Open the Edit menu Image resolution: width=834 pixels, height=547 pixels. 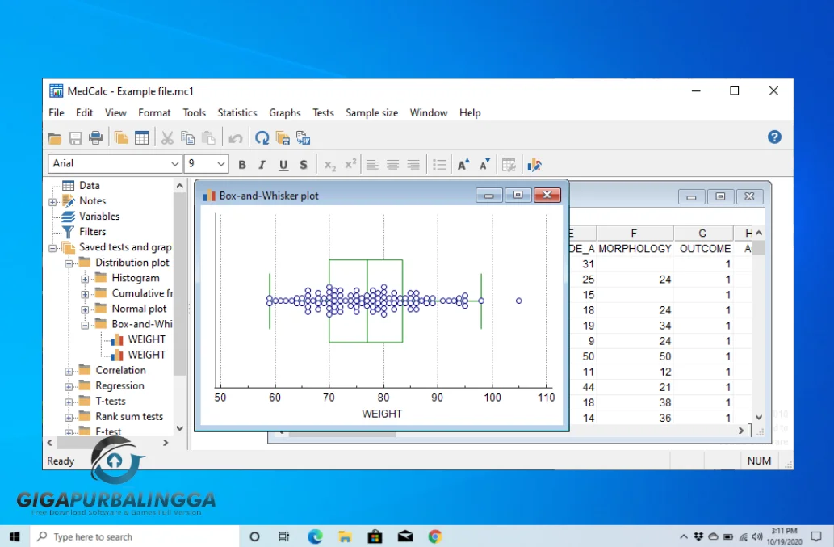(84, 113)
